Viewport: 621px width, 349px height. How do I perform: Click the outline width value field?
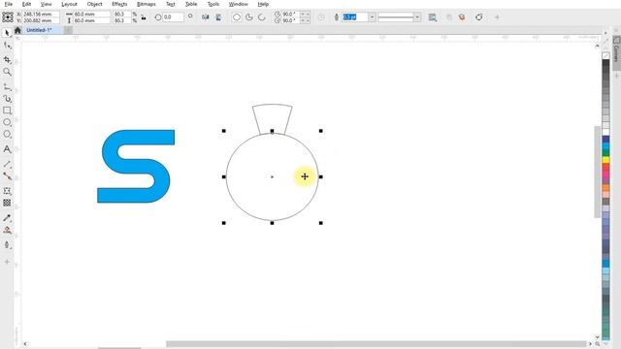coord(355,17)
